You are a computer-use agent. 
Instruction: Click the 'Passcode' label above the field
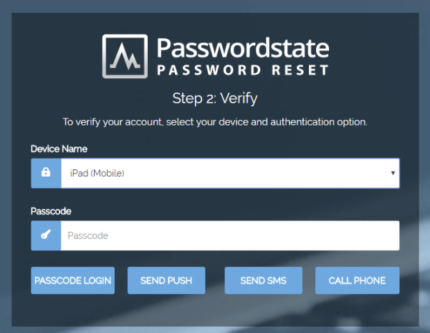(51, 211)
